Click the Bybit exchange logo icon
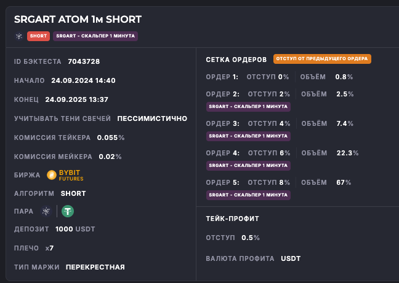This screenshot has width=399, height=283. tap(52, 176)
